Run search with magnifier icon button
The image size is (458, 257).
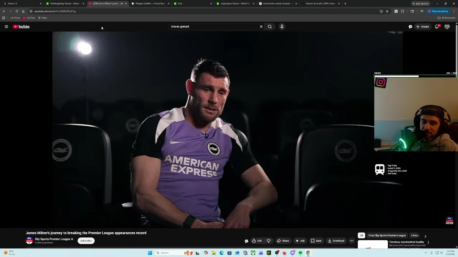tap(270, 26)
